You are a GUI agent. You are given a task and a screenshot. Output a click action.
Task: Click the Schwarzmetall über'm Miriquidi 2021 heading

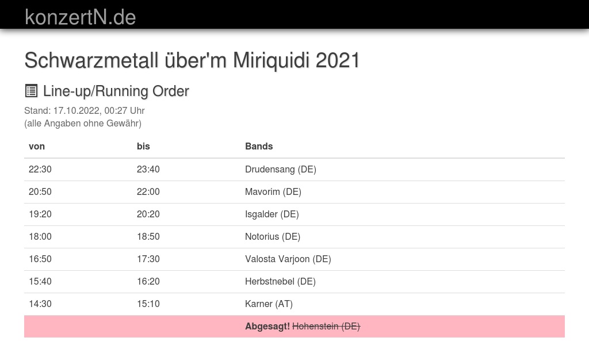tap(192, 60)
